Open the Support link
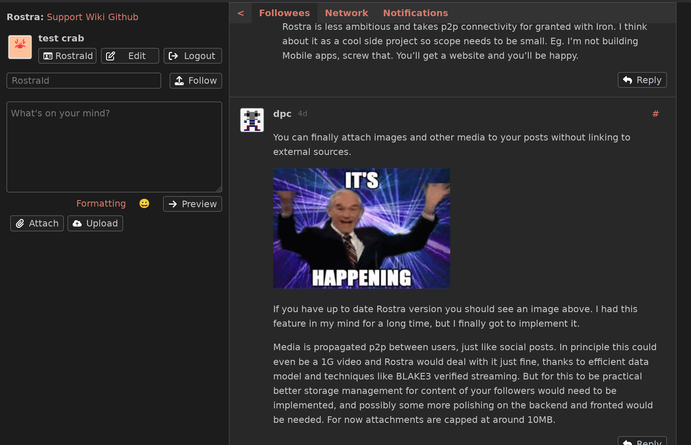This screenshot has height=445, width=691. 65,17
